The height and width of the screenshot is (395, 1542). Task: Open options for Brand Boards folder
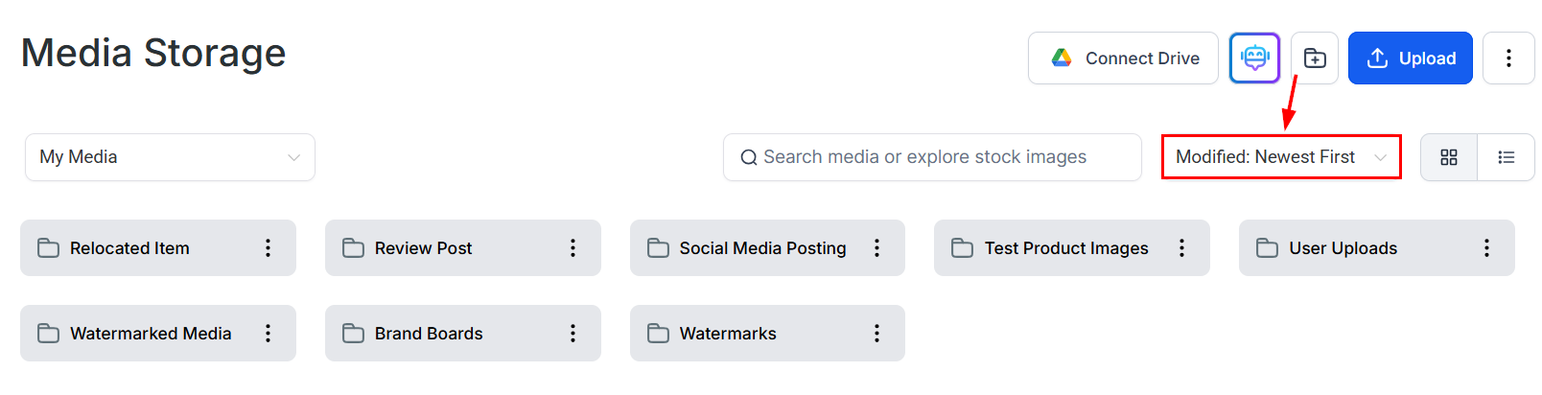[x=572, y=334]
